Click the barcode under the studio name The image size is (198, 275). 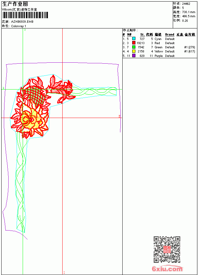coord(25,15)
